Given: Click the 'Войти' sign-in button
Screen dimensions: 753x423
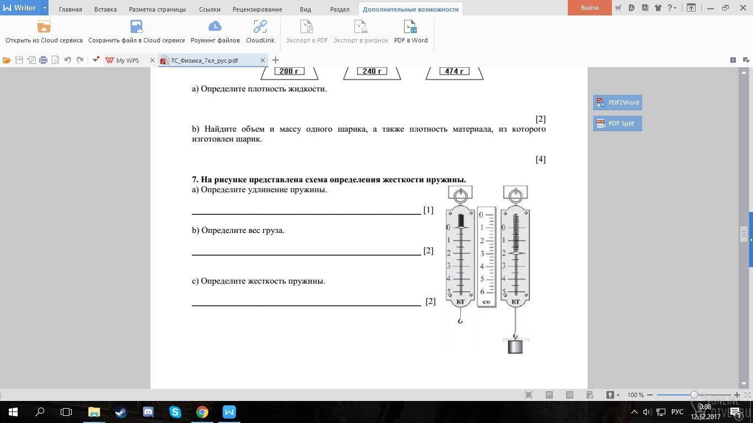Looking at the screenshot, I should tap(589, 8).
